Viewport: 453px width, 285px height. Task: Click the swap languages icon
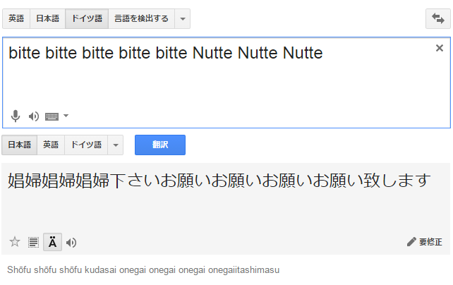[x=438, y=19]
